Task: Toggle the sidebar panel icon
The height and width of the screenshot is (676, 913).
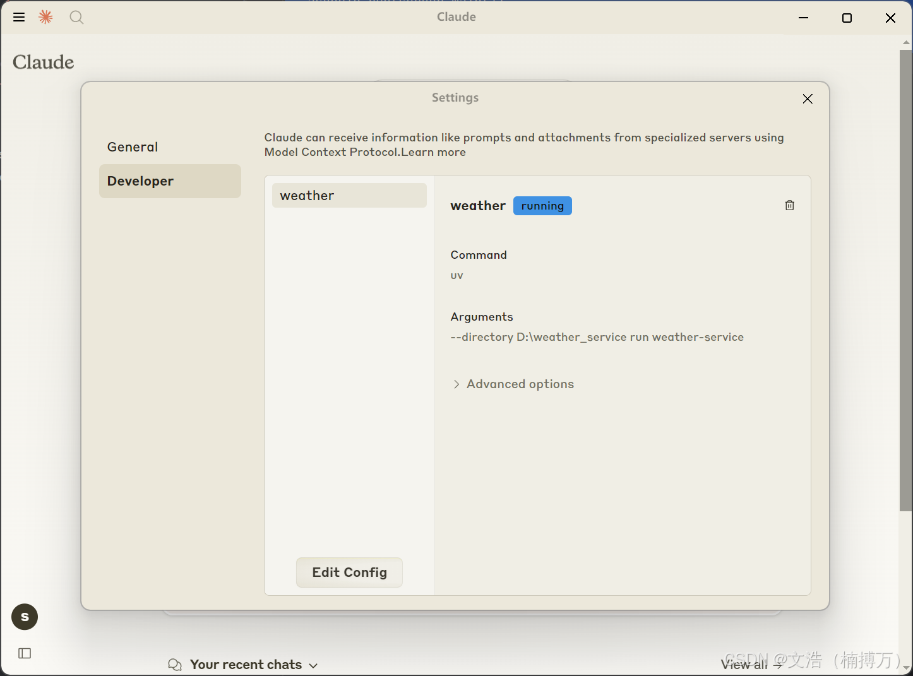Action: (25, 653)
